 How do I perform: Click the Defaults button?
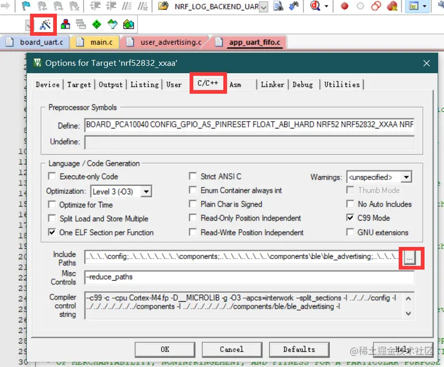299,350
